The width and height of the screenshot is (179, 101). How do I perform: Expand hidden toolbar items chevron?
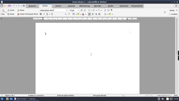coord(165,12)
